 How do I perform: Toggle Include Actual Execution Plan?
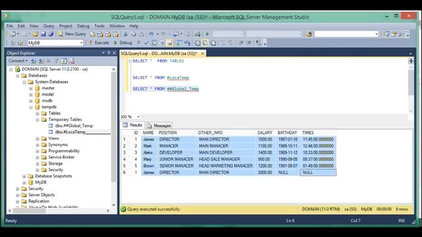coord(179,43)
